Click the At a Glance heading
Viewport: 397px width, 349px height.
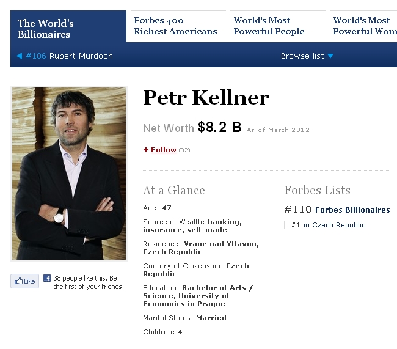pyautogui.click(x=173, y=190)
